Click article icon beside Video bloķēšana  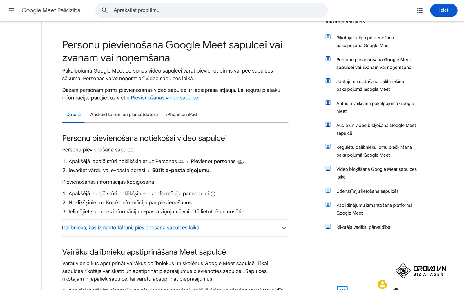tap(328, 168)
